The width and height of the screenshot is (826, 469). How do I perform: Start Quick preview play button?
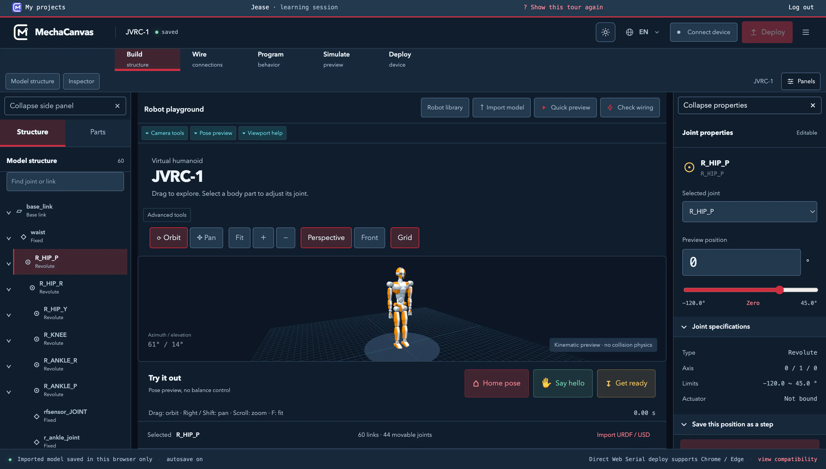tap(565, 108)
